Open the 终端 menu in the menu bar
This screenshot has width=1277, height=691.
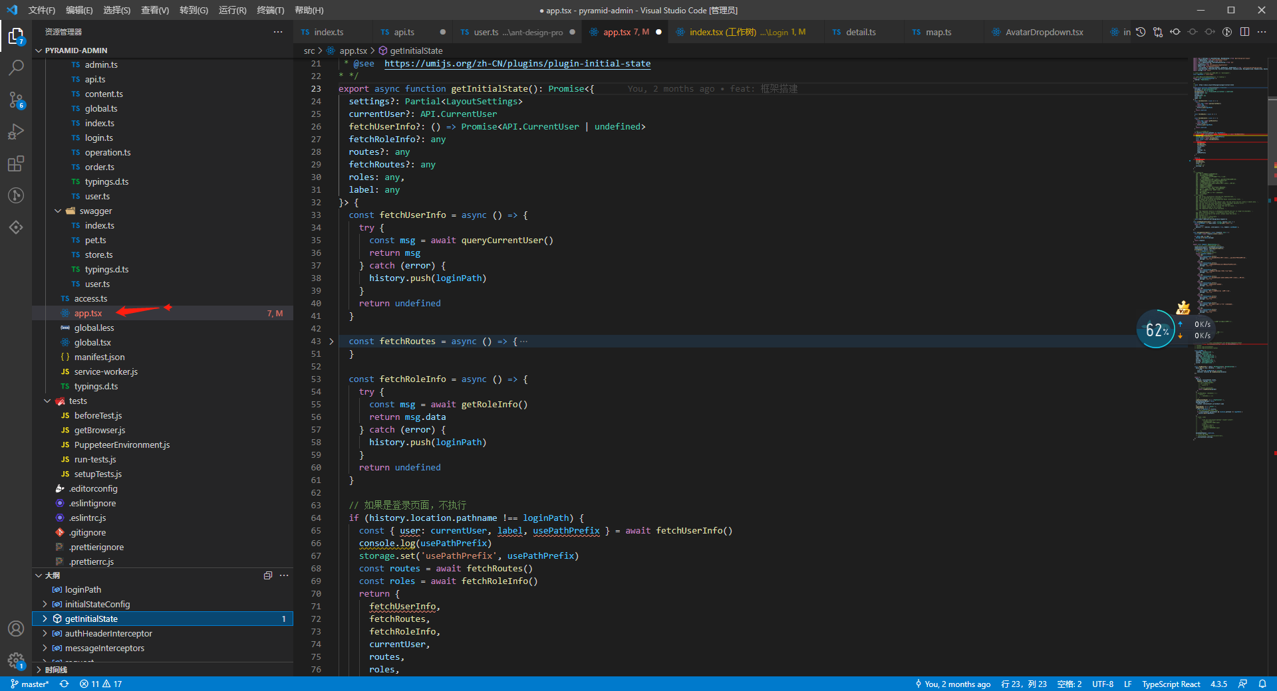(269, 10)
